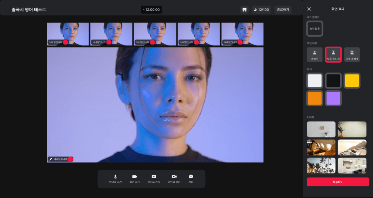Select the first participant video thumbnail
The image size is (373, 198).
tap(68, 34)
